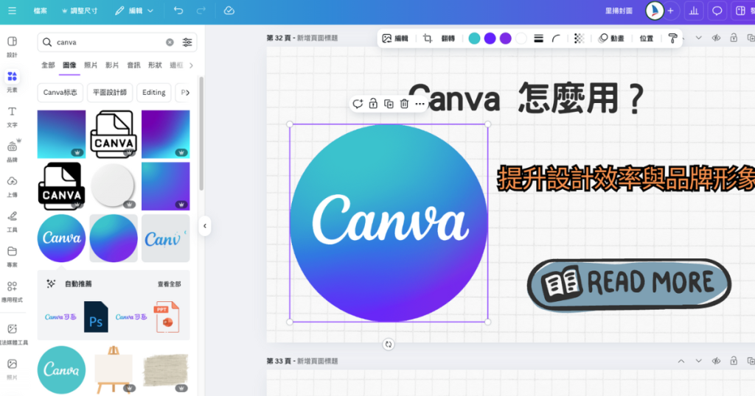Open the search filter options
This screenshot has width=755, height=396.
[187, 42]
